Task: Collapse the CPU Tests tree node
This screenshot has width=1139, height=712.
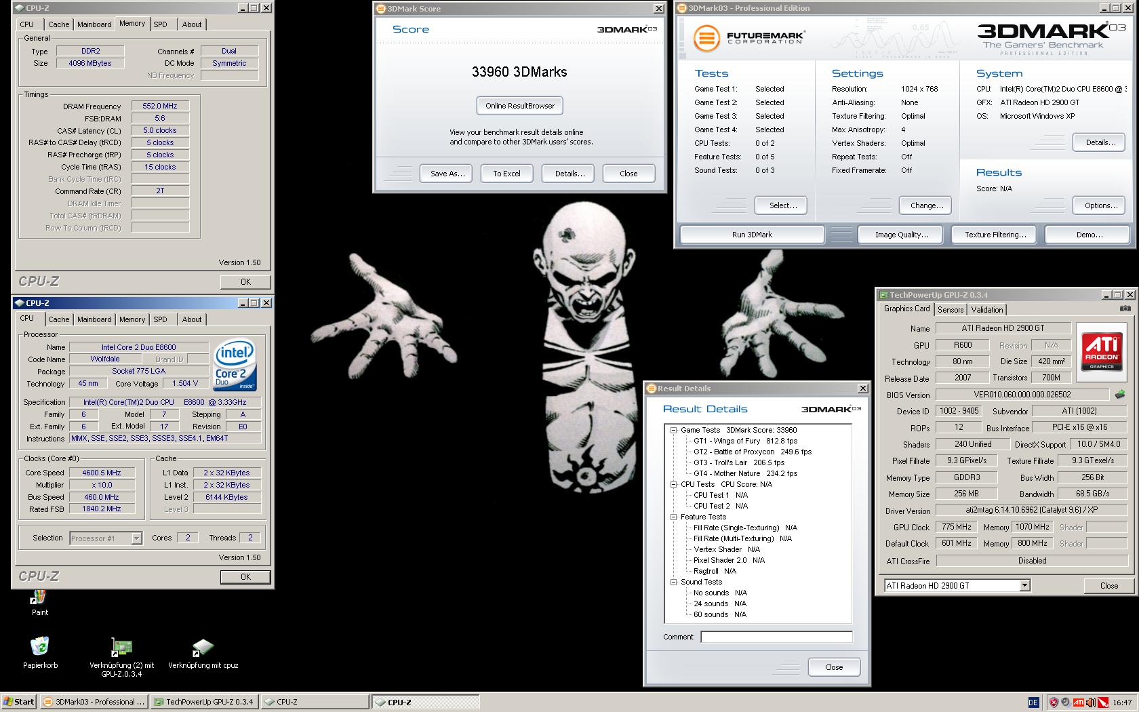Action: pos(673,484)
